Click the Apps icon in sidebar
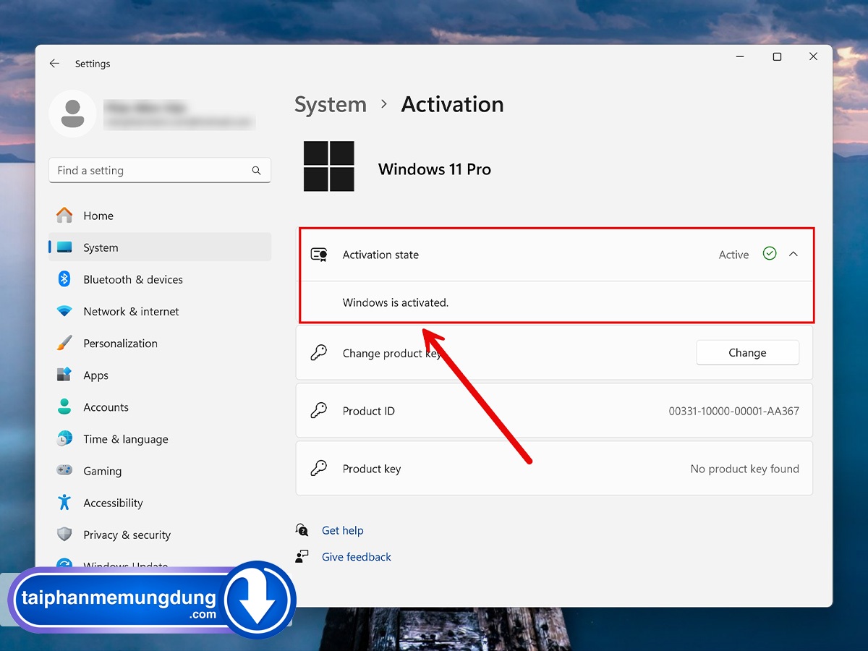 pyautogui.click(x=64, y=375)
